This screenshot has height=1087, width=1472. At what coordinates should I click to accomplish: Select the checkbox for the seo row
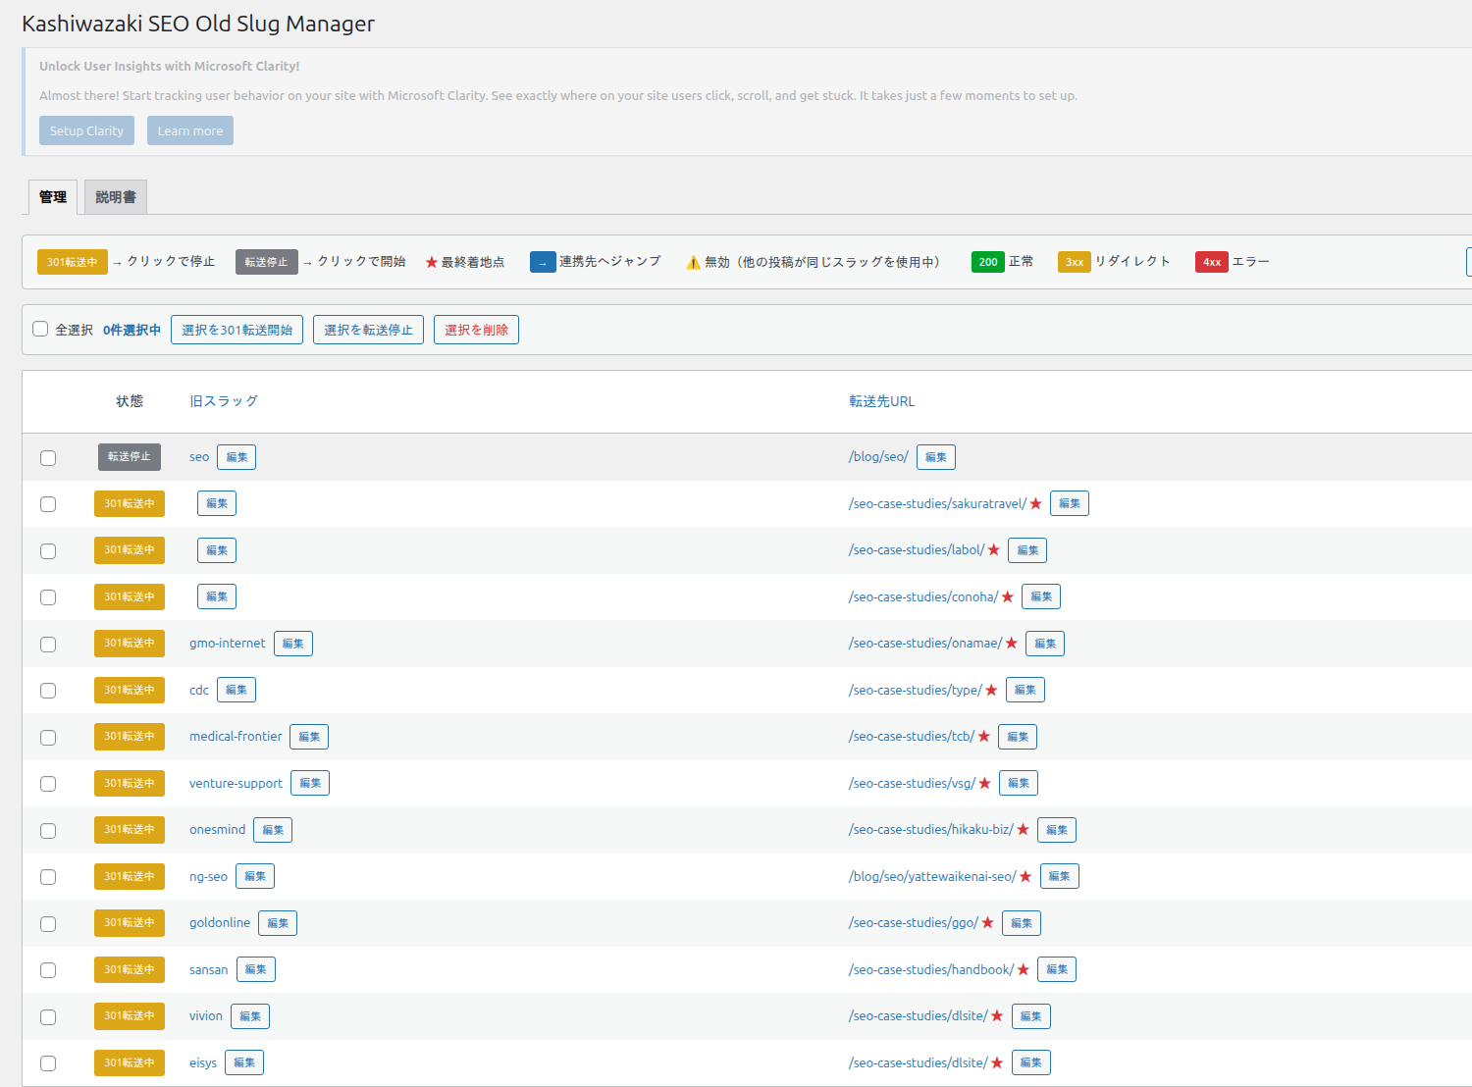click(x=48, y=458)
